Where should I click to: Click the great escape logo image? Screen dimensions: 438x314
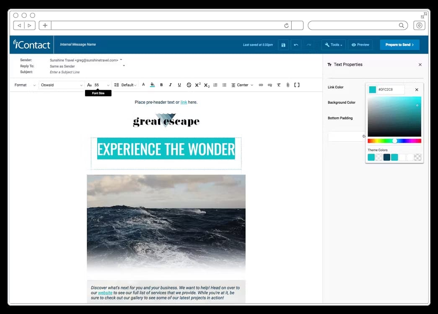click(166, 121)
